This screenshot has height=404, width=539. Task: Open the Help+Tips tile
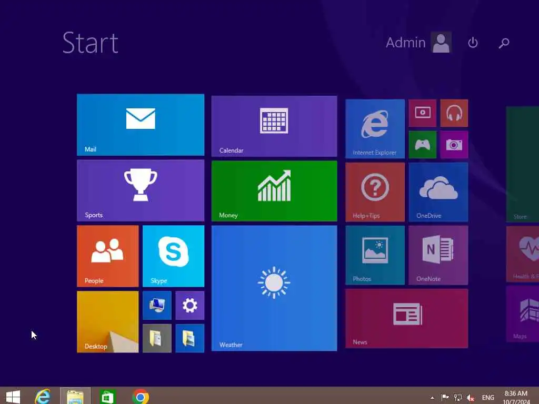pos(375,192)
